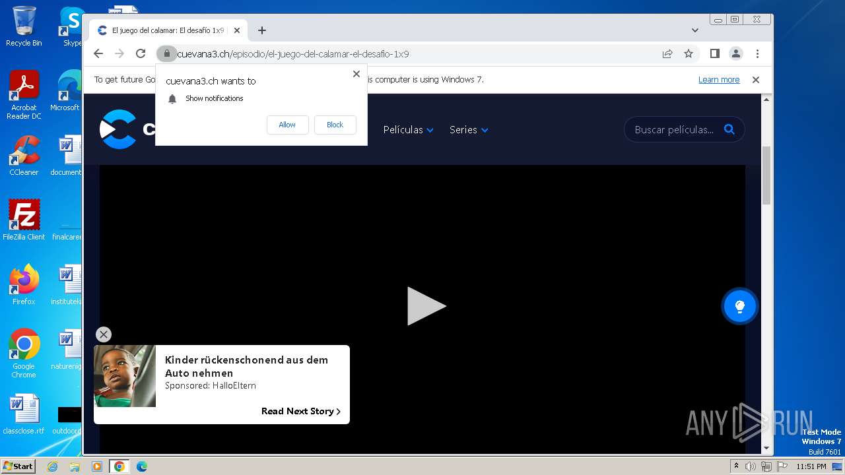
Task: Open Acrobat Reader DC desktop icon
Action: tap(24, 96)
